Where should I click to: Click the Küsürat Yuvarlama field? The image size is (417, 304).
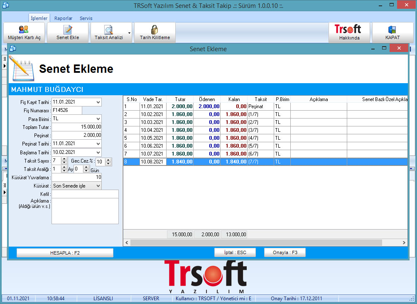(76, 177)
